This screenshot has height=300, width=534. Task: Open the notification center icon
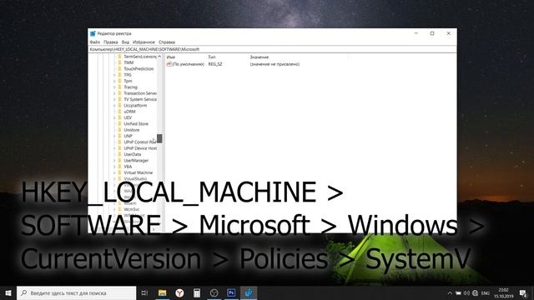click(x=523, y=292)
